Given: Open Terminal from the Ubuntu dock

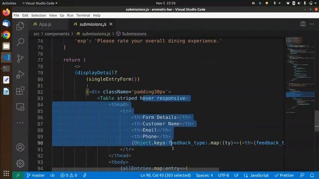Looking at the screenshot, I should tap(6, 69).
